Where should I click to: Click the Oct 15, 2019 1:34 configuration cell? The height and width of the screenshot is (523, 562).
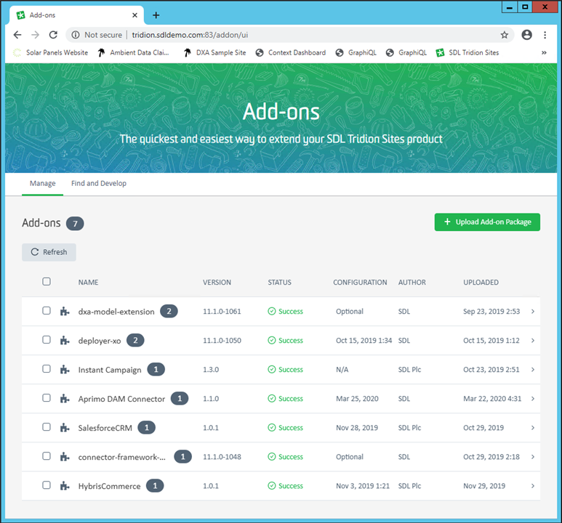[x=364, y=340]
